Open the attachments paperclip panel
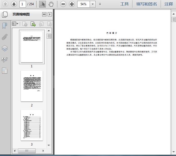This screenshot has width=176, height=156. coord(5,37)
